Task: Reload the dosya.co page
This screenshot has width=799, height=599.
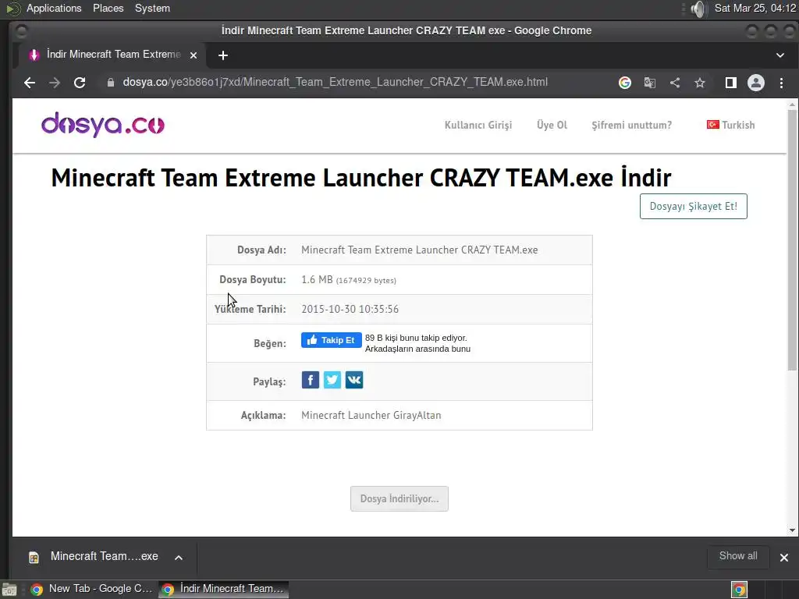Action: 80,83
